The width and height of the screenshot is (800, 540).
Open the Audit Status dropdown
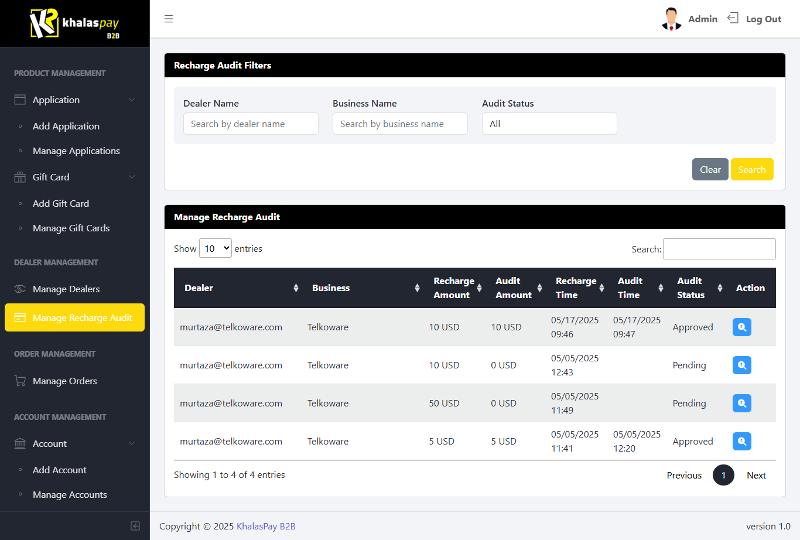[549, 124]
